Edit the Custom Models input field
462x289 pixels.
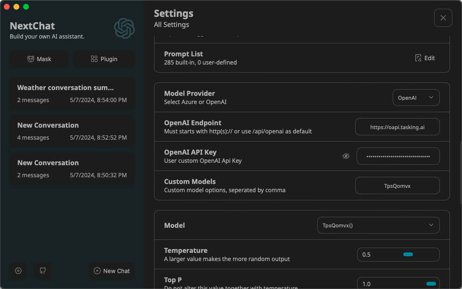click(397, 185)
